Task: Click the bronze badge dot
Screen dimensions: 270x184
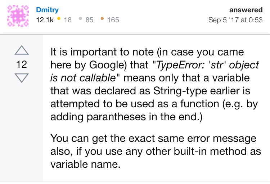Action: pyautogui.click(x=103, y=19)
